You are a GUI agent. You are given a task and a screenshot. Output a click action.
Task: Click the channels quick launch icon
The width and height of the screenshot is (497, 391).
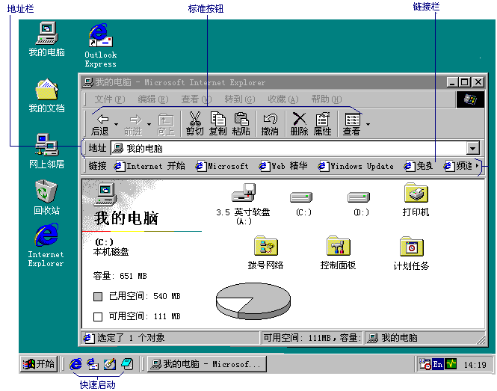pos(127,364)
